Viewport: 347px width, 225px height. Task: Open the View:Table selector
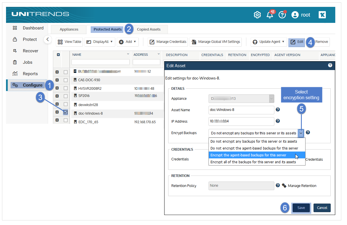pyautogui.click(x=69, y=42)
